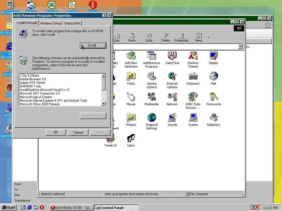The image size is (282, 211).
Task: Open the Telephony applet
Action: coord(213,120)
